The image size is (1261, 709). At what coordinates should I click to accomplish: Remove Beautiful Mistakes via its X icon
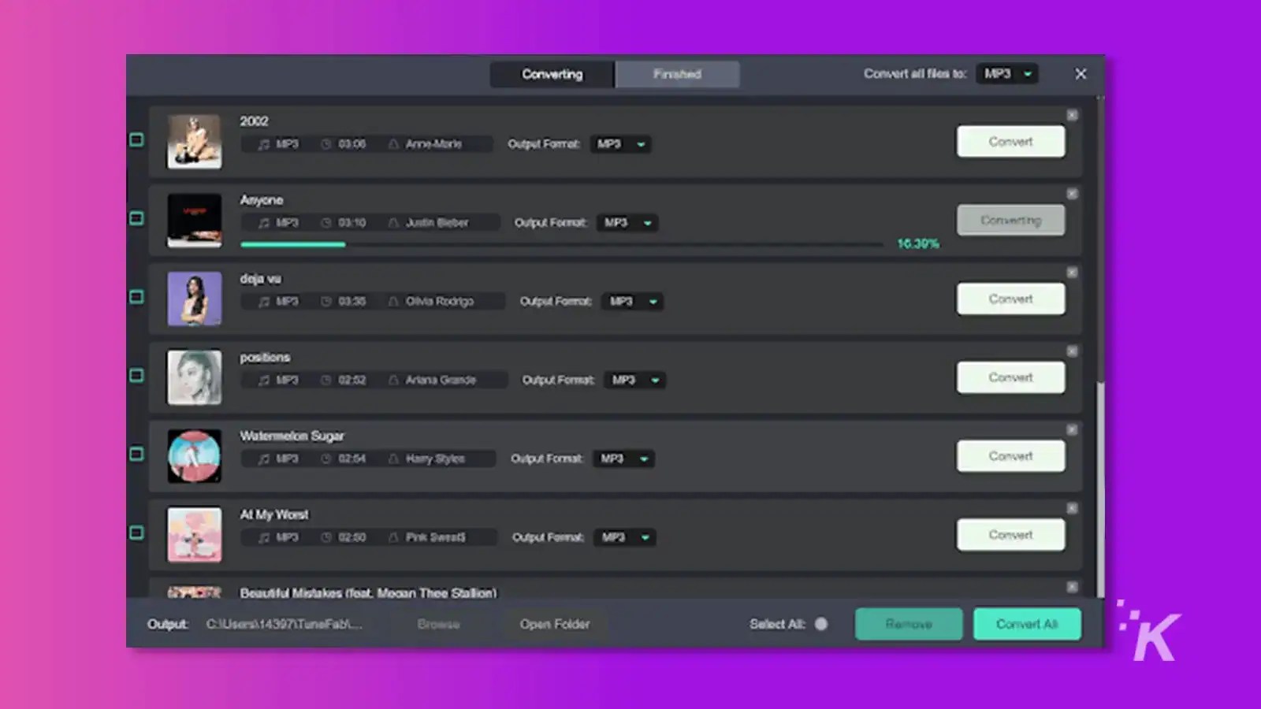pyautogui.click(x=1072, y=587)
